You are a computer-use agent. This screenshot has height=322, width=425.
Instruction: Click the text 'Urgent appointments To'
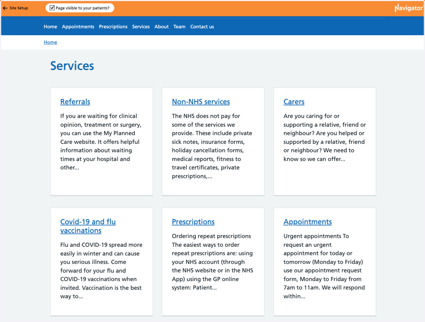click(x=316, y=236)
